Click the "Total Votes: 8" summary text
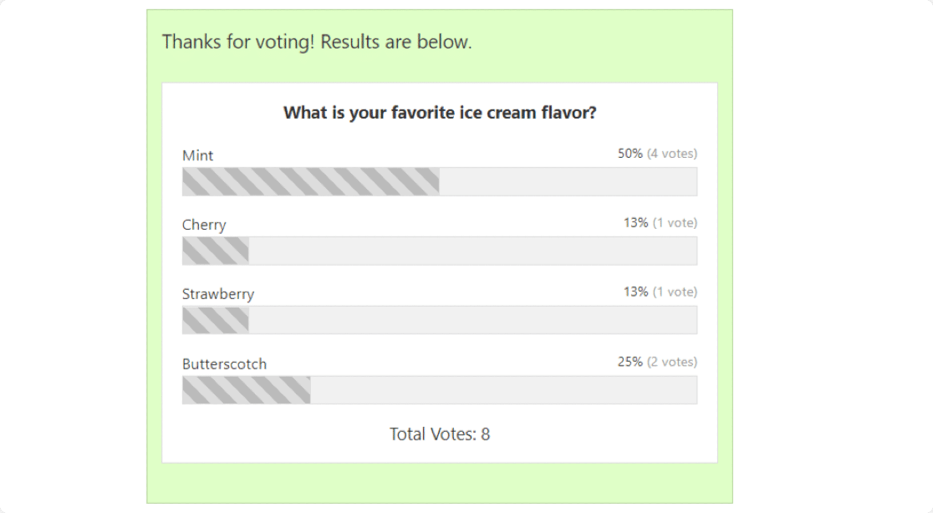Screen dimensions: 933x513 pyautogui.click(x=440, y=434)
